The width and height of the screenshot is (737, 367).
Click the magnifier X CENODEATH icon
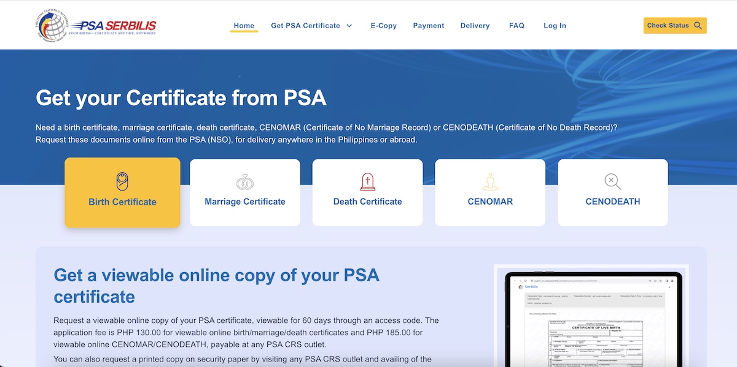tap(613, 181)
